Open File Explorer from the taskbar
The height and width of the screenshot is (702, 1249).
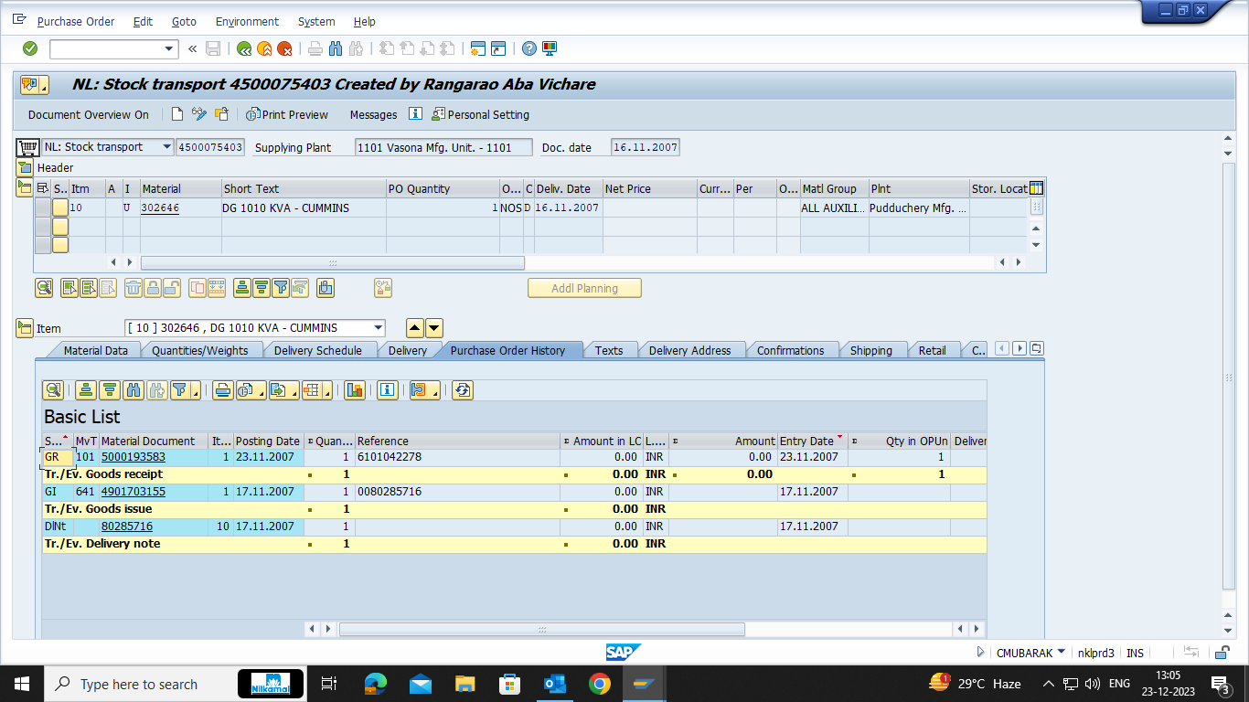pyautogui.click(x=465, y=684)
